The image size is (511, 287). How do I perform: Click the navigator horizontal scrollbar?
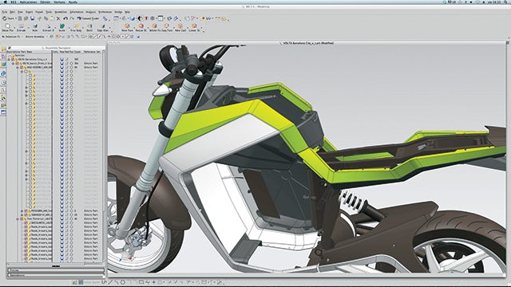[x=53, y=264]
